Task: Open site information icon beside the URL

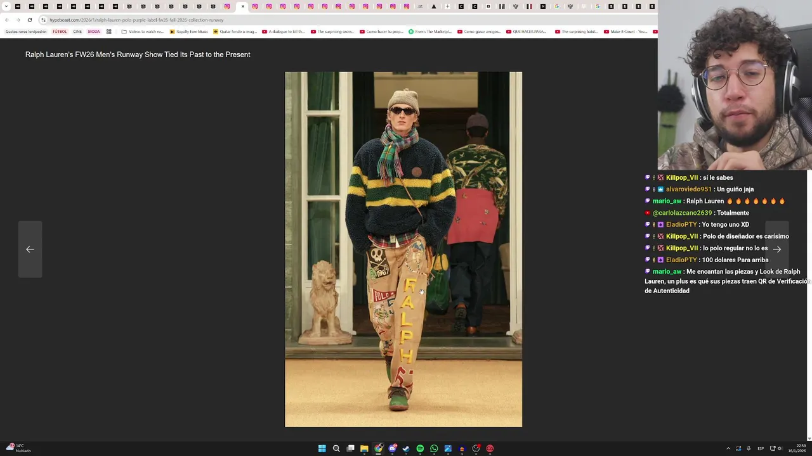Action: point(44,20)
